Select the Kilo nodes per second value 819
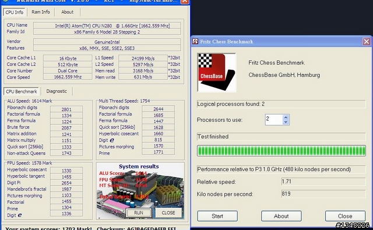This screenshot has width=373, height=230. (x=323, y=194)
